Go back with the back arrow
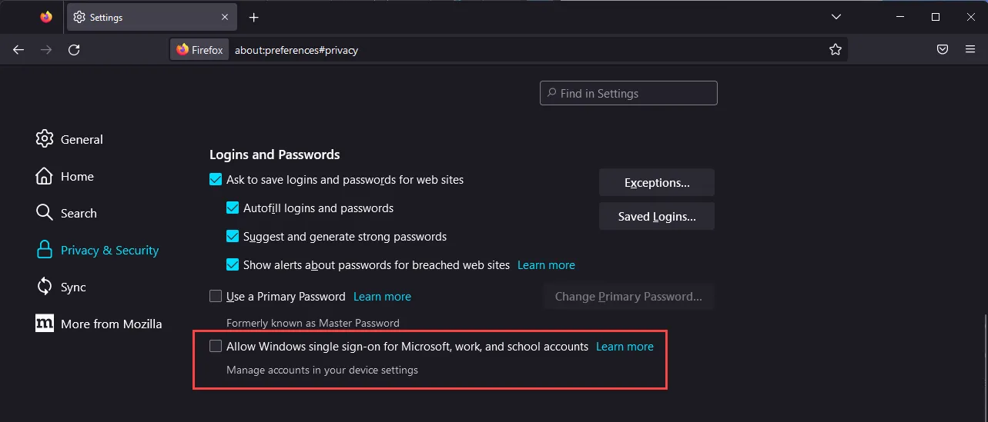This screenshot has height=422, width=988. [18, 50]
